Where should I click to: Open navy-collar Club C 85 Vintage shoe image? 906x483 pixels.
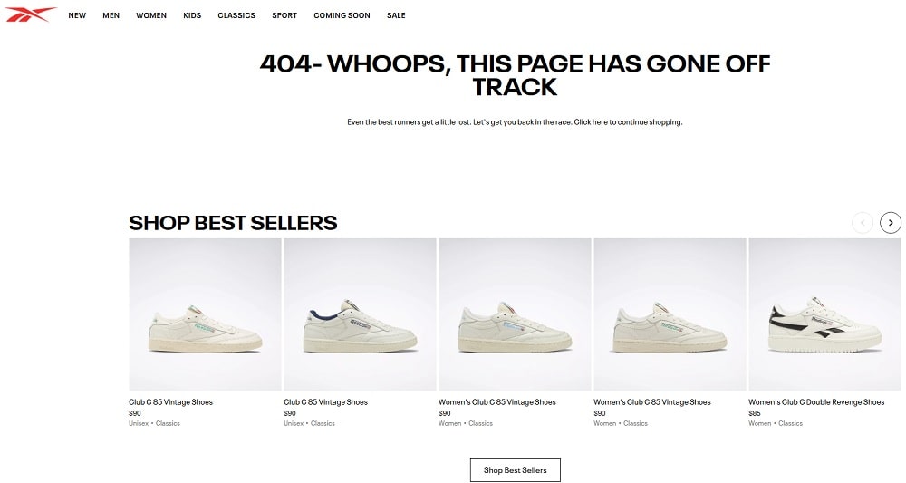coord(360,314)
